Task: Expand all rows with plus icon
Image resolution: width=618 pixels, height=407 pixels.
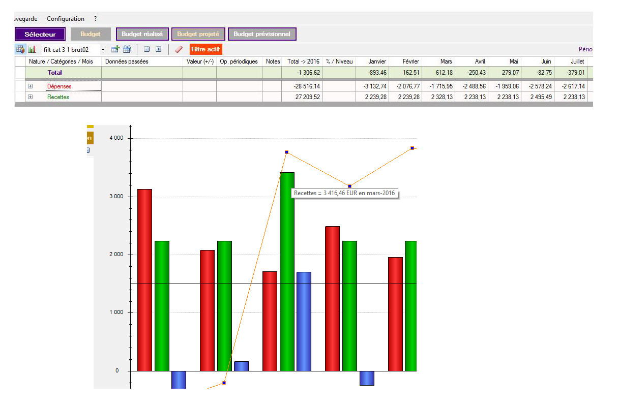Action: point(158,49)
